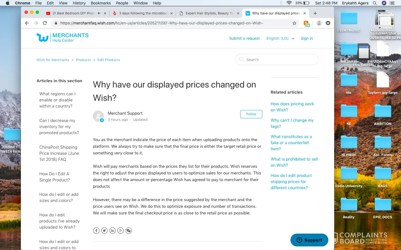Share the article on LinkedIn
Image resolution: width=401 pixels, height=250 pixels.
click(113, 231)
